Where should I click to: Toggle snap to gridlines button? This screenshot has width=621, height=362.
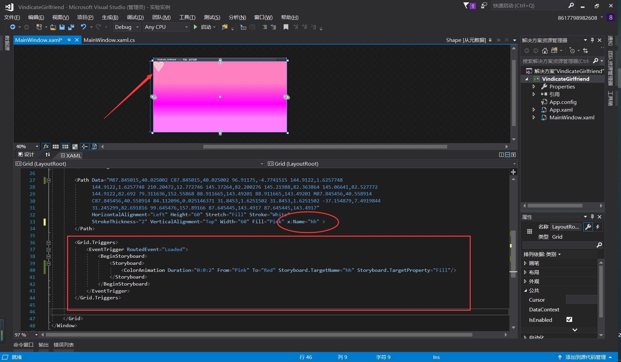65,146
